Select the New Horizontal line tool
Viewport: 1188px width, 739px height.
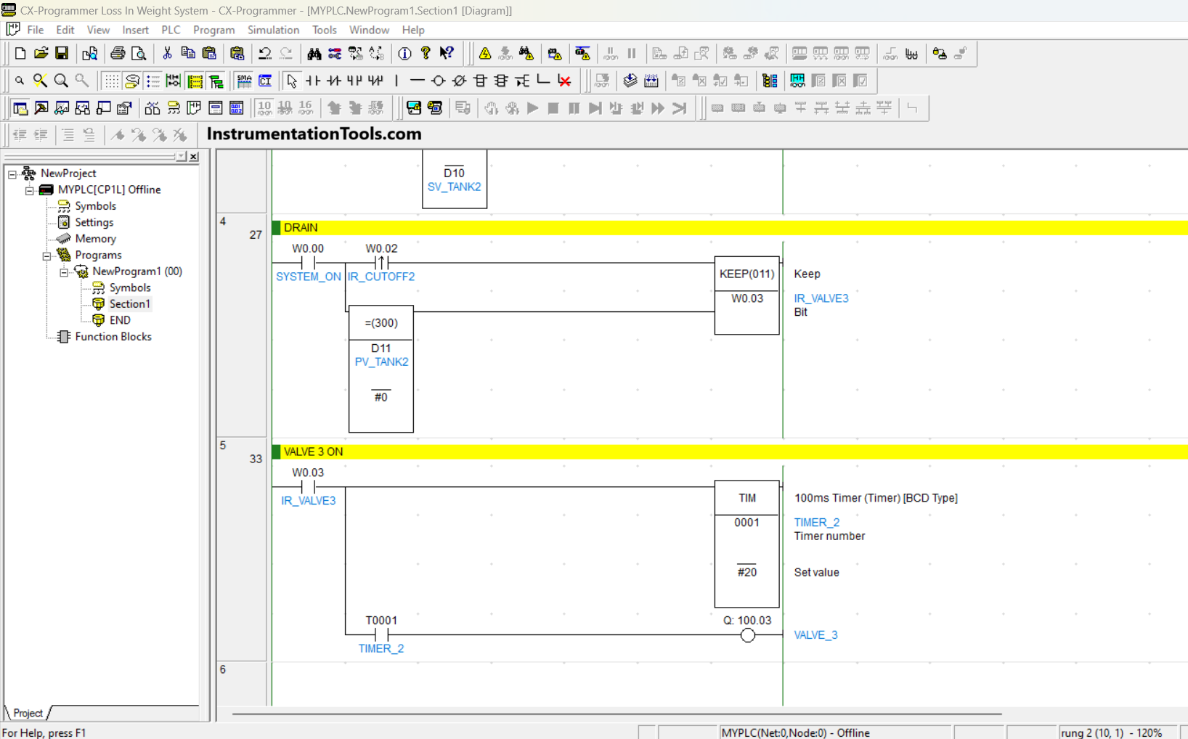pos(417,81)
